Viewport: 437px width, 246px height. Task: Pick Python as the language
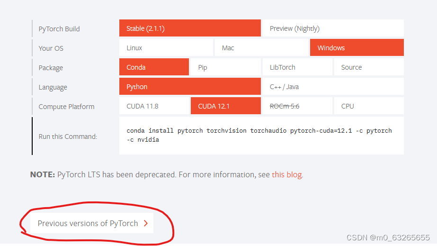(190, 86)
